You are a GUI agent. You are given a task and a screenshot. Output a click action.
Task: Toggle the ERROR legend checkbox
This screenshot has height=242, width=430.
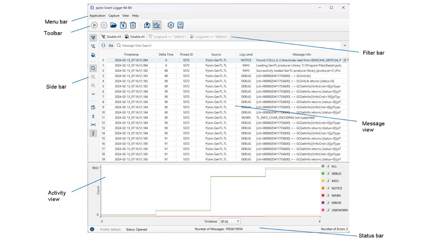[328, 203]
